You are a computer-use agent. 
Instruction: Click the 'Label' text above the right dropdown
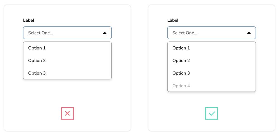173,20
